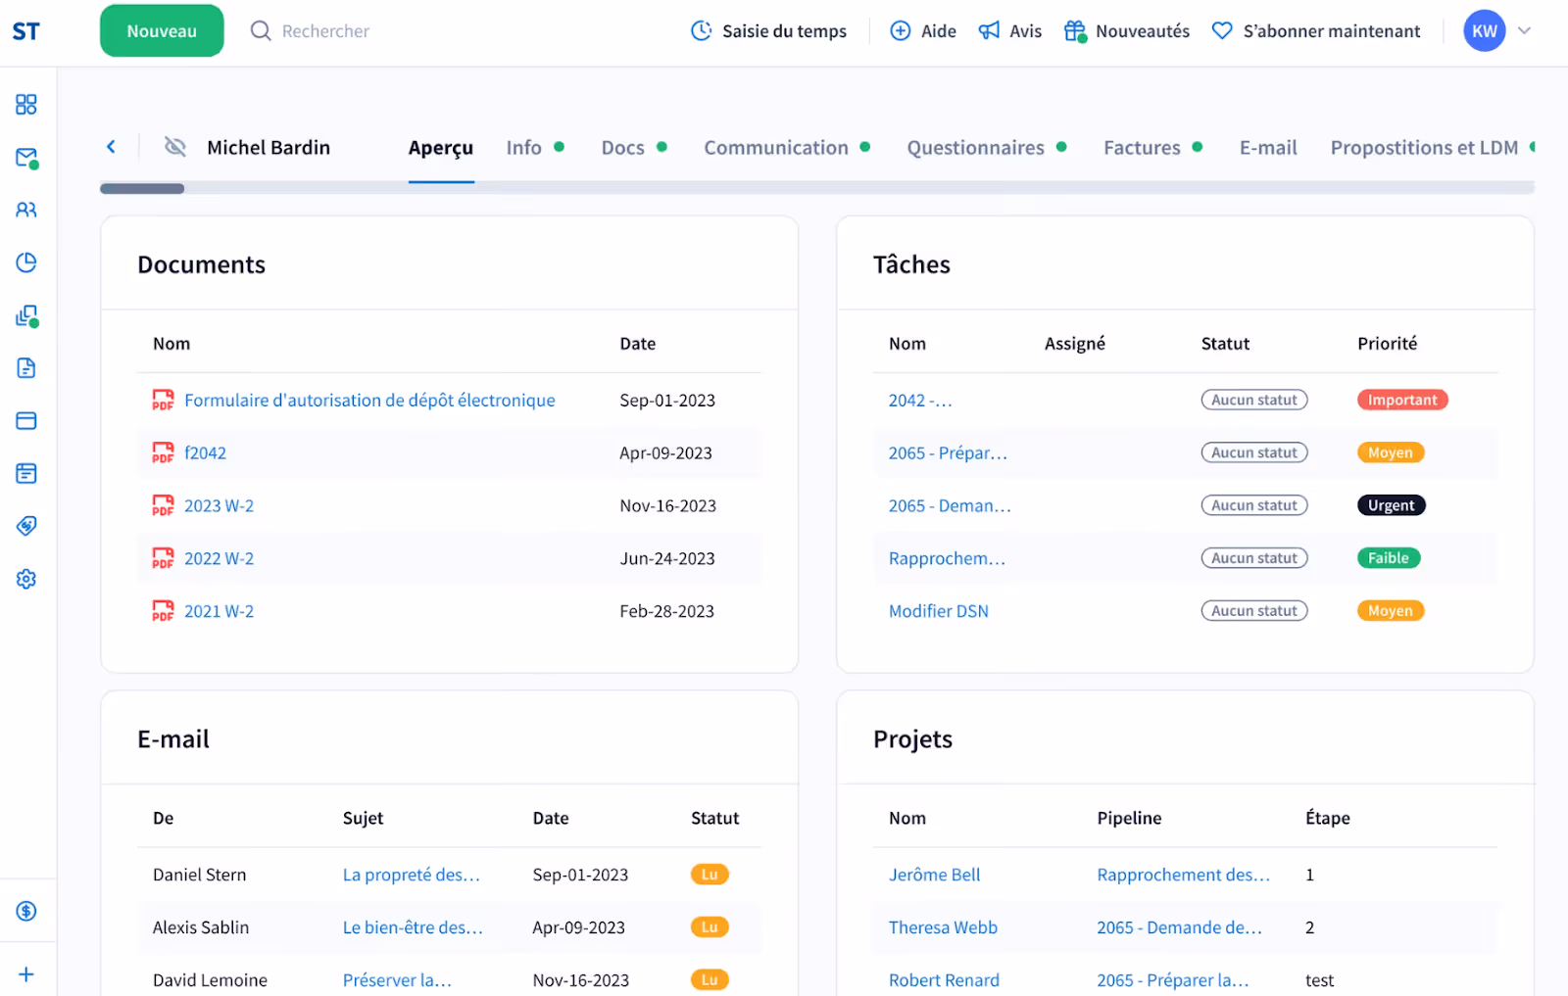1568x996 pixels.
Task: Click PDF icon of 2023 W-2 row
Action: pyautogui.click(x=163, y=505)
